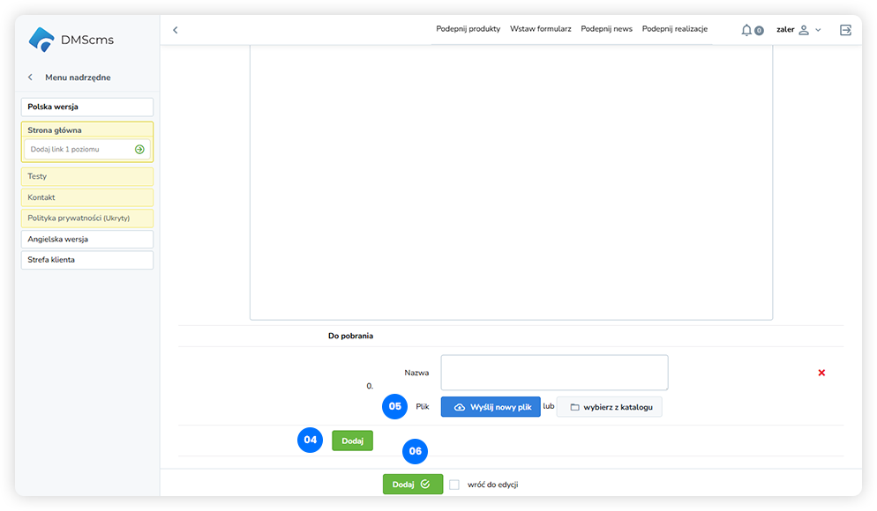Go back to Menu nadrzędne
This screenshot has width=877, height=511.
coord(31,78)
